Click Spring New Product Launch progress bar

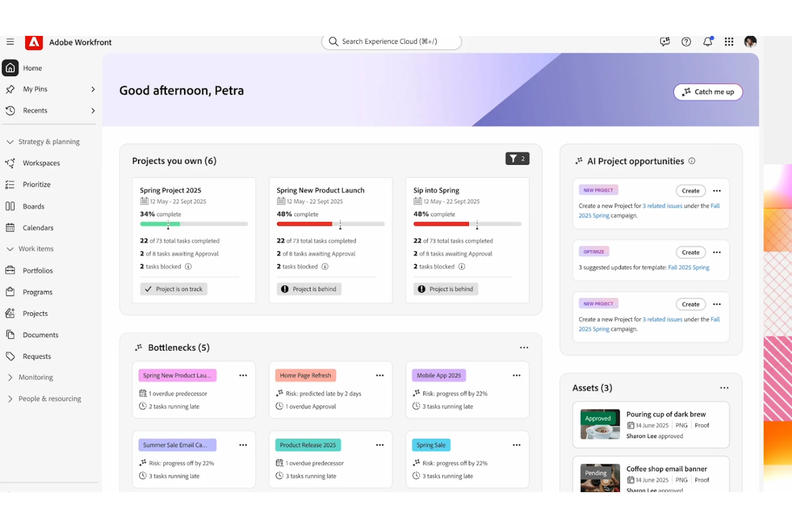331,224
